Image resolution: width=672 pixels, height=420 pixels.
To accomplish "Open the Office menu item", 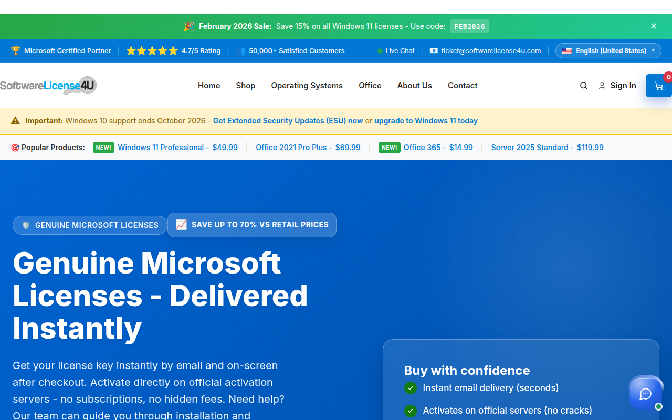I will [370, 86].
